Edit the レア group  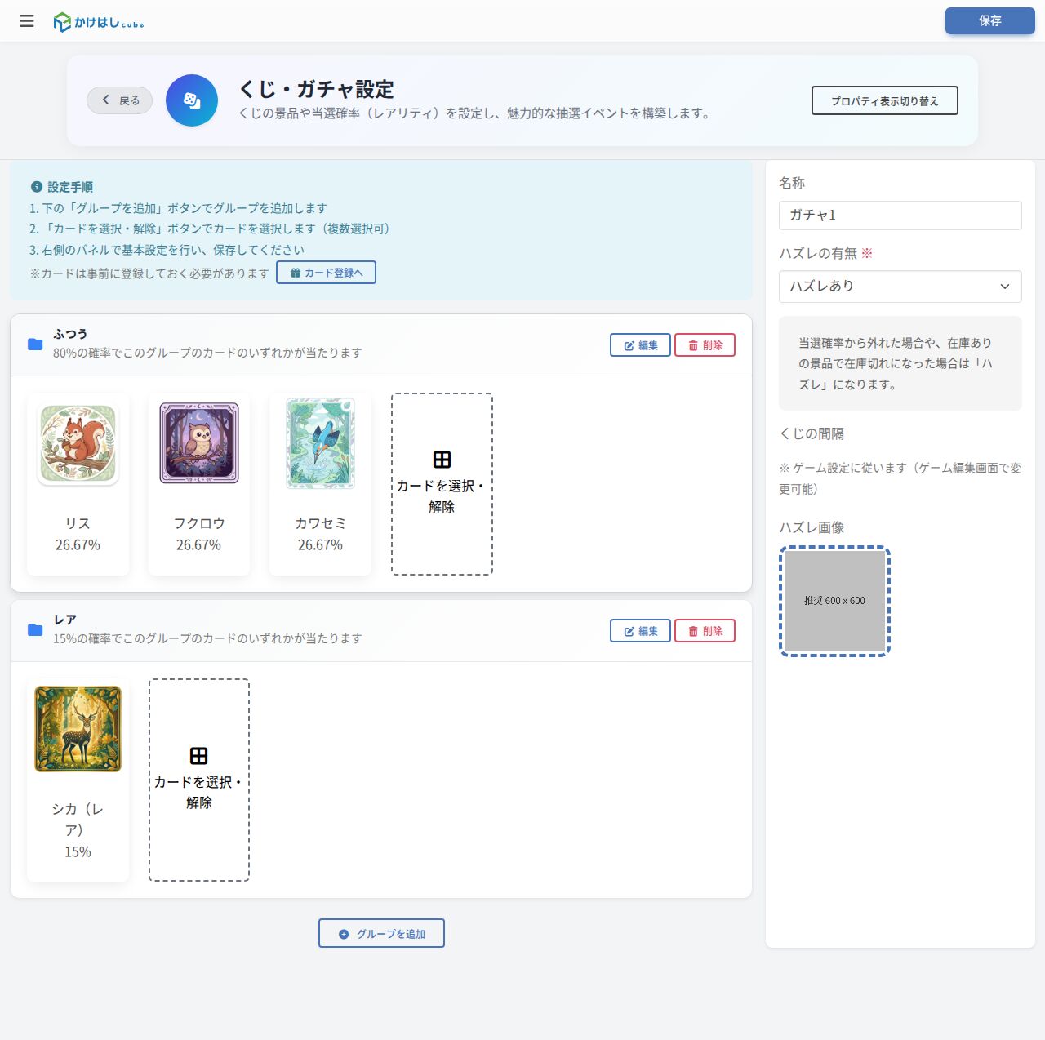tap(641, 631)
